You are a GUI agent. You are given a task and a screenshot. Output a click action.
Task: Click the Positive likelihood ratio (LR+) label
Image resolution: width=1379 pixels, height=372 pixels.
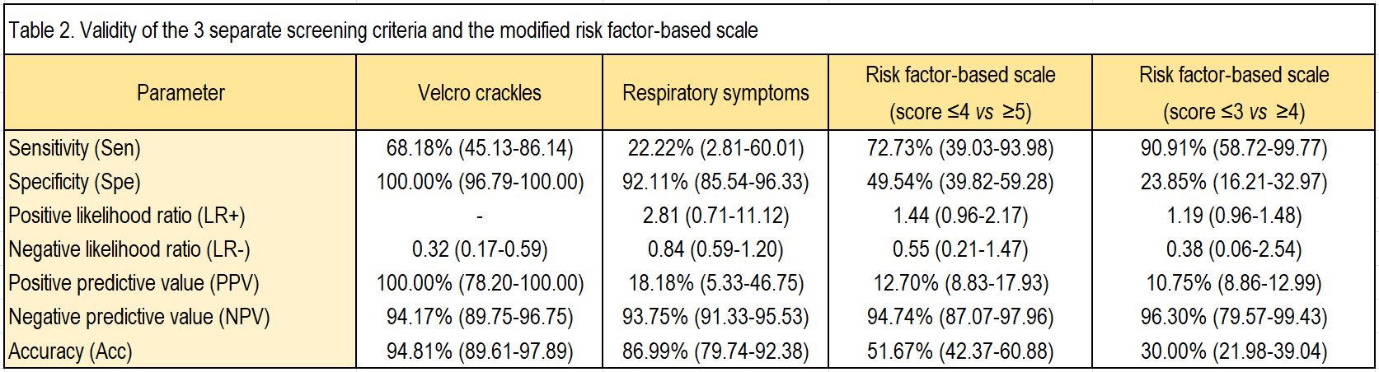coord(127,216)
